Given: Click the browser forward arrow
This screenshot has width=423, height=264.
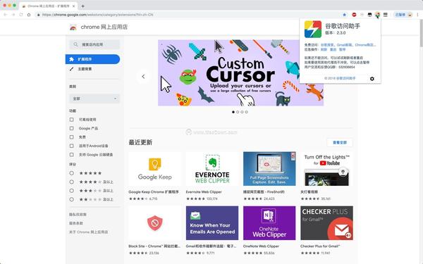Looking at the screenshot, I should click(x=13, y=15).
